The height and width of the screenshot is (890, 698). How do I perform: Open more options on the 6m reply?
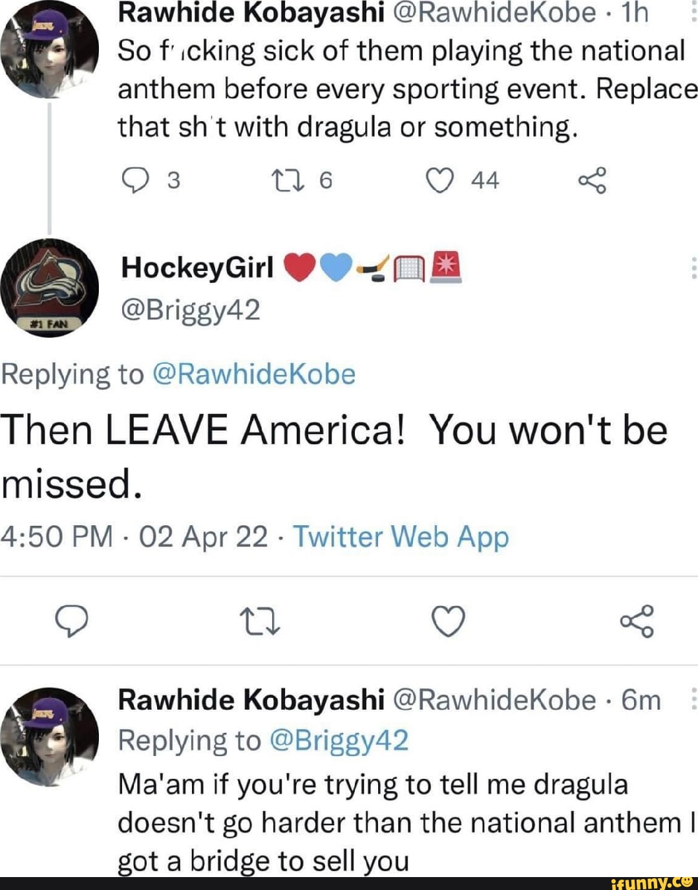[x=693, y=699]
